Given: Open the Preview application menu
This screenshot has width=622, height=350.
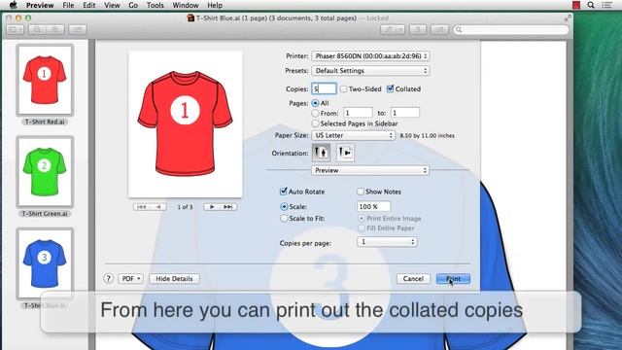Looking at the screenshot, I should tap(40, 5).
